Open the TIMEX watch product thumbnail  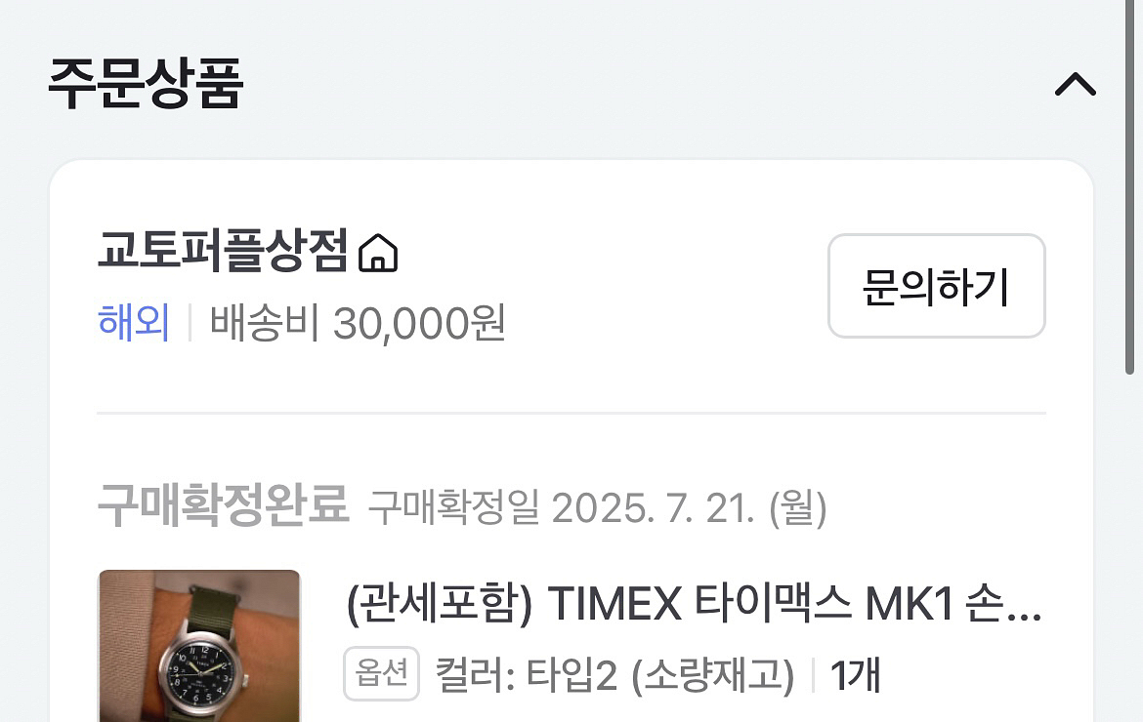click(199, 646)
